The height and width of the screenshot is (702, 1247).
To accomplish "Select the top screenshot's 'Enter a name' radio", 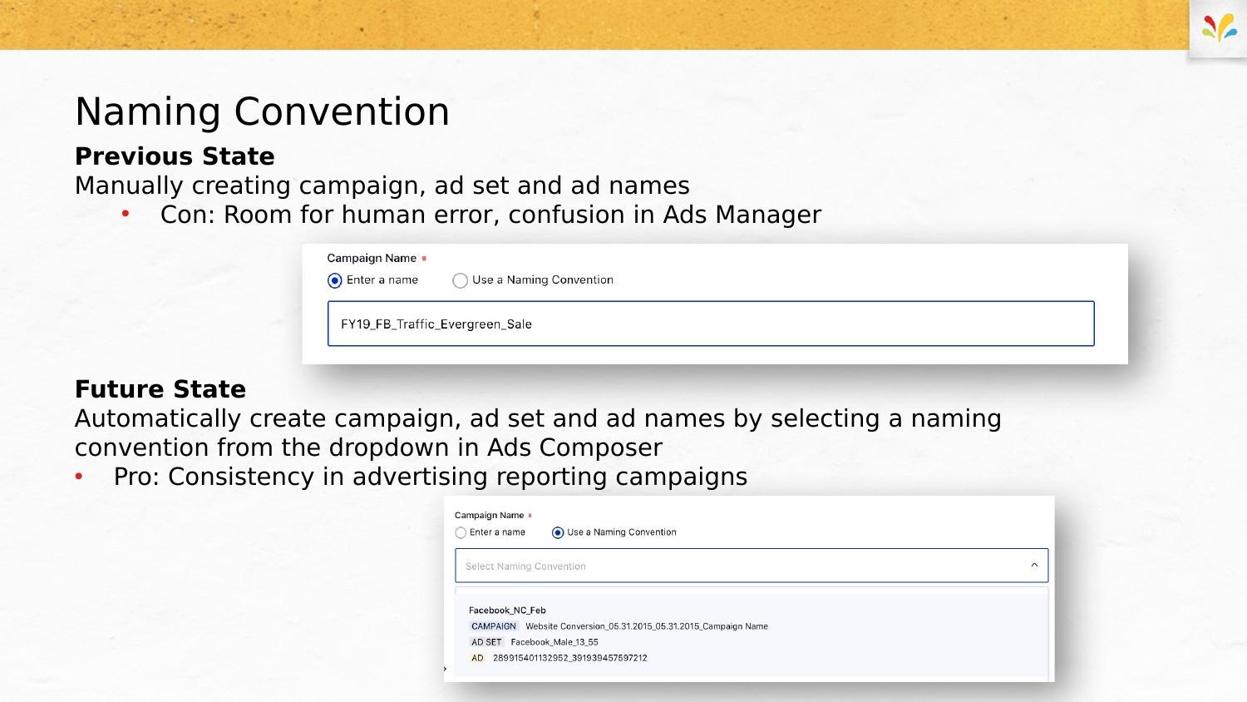I will coord(335,281).
